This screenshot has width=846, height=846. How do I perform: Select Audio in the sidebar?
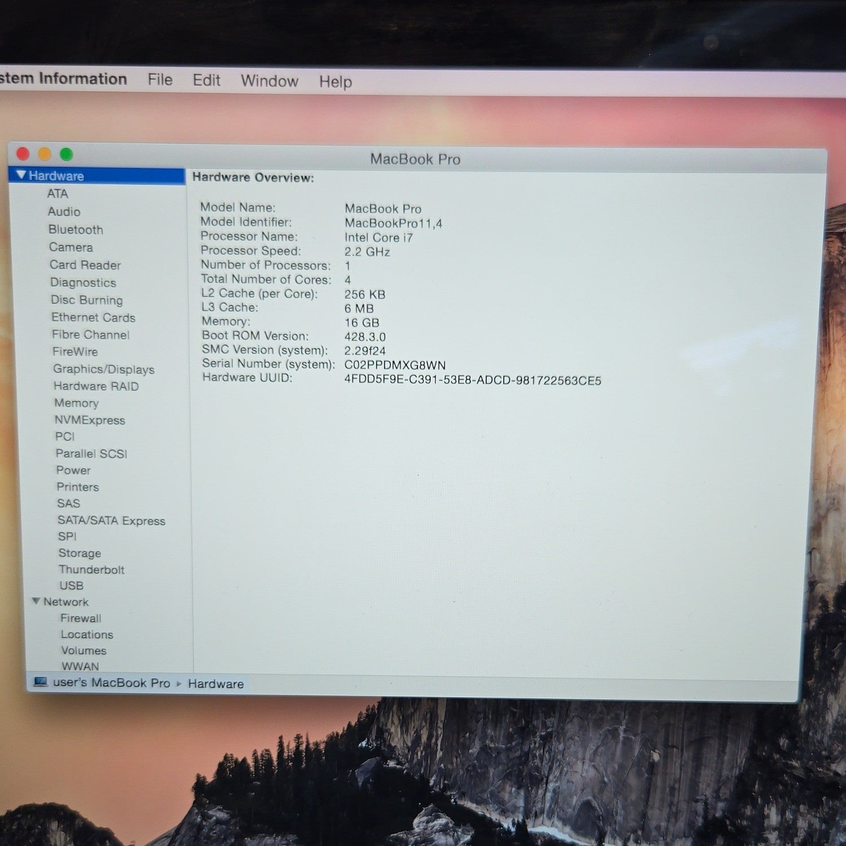tap(64, 211)
